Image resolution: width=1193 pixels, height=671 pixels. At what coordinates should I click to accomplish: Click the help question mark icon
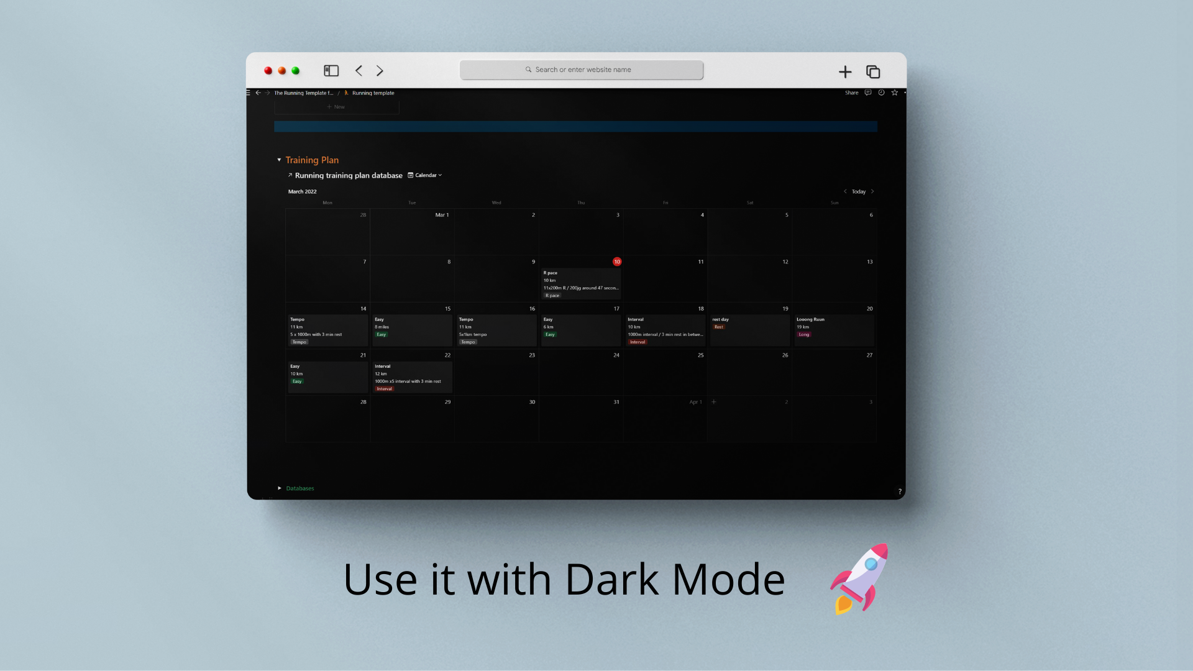(899, 491)
